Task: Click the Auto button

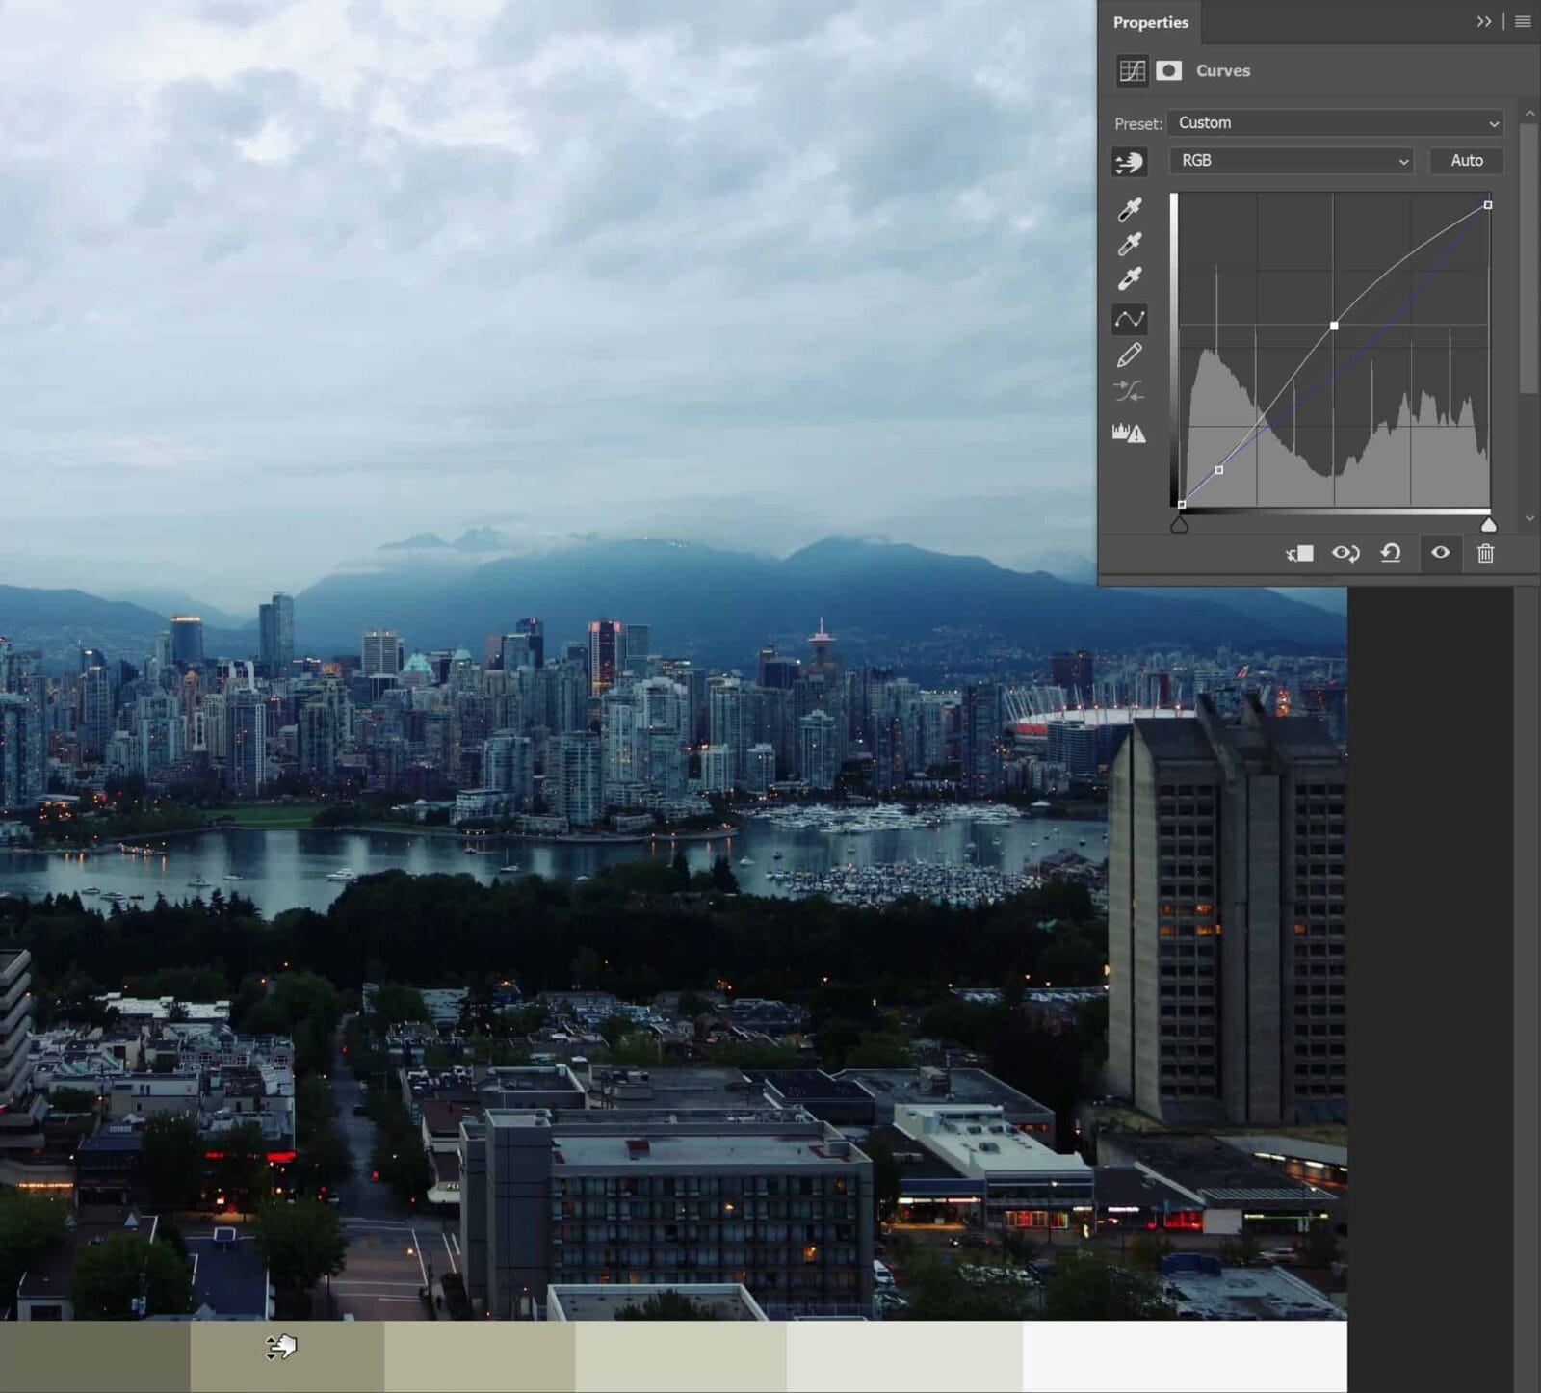Action: point(1466,161)
